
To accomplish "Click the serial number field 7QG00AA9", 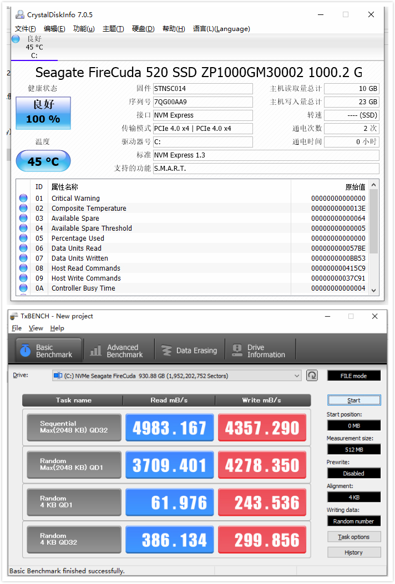I will coord(202,101).
